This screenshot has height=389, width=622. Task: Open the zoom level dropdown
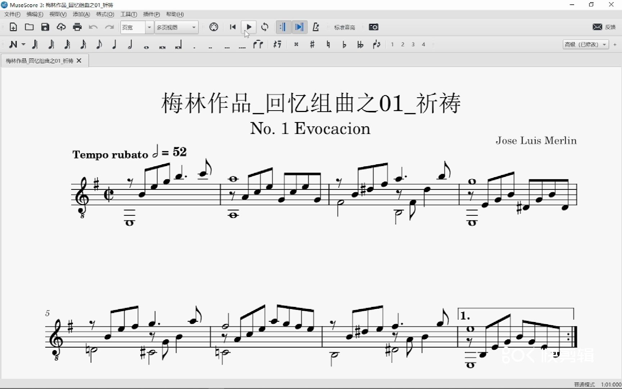[149, 27]
